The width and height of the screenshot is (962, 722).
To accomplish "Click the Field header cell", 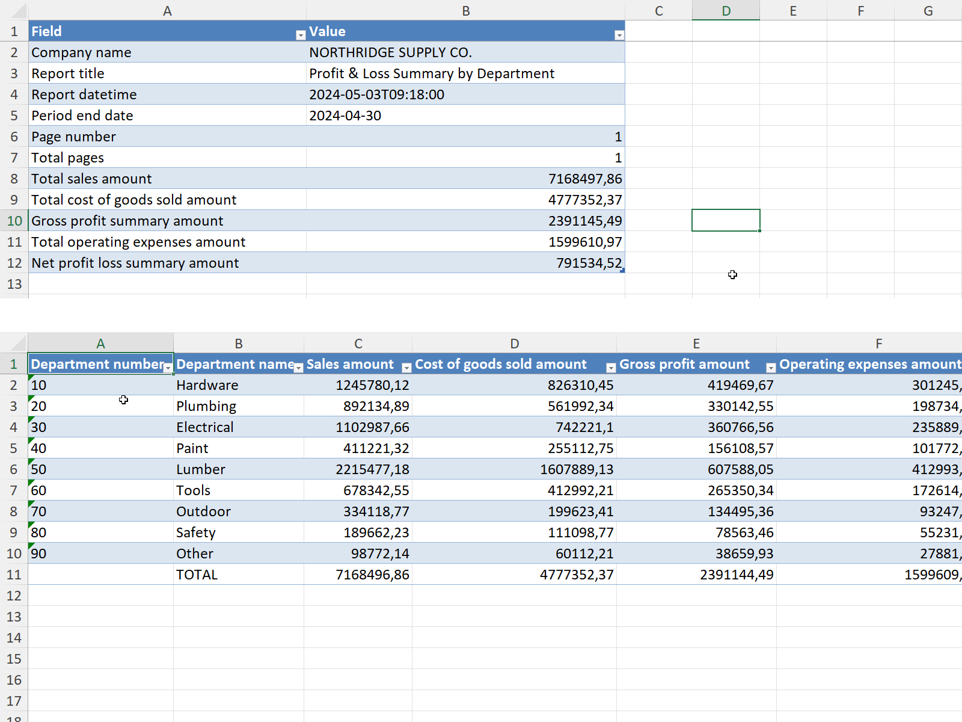I will 167,31.
